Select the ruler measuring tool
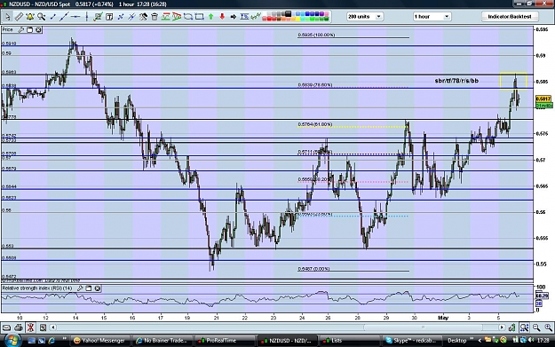555x347 pixels. pos(19,17)
